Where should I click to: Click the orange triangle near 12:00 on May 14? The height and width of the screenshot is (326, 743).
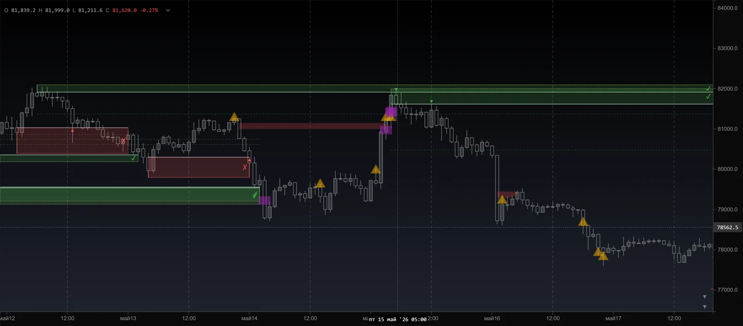(320, 184)
